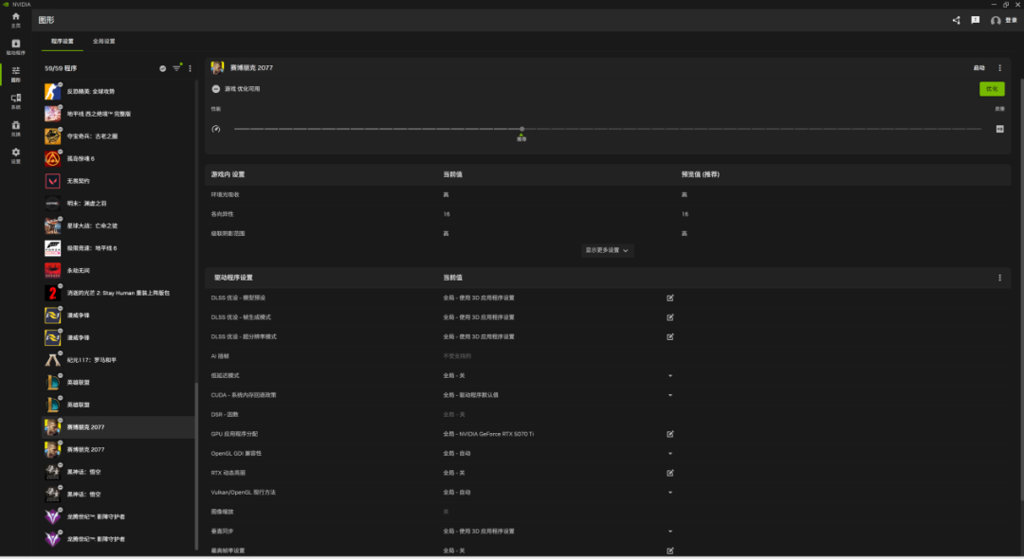The image size is (1024, 559).
Task: Click the 各向异性 setting row
Action: (608, 214)
